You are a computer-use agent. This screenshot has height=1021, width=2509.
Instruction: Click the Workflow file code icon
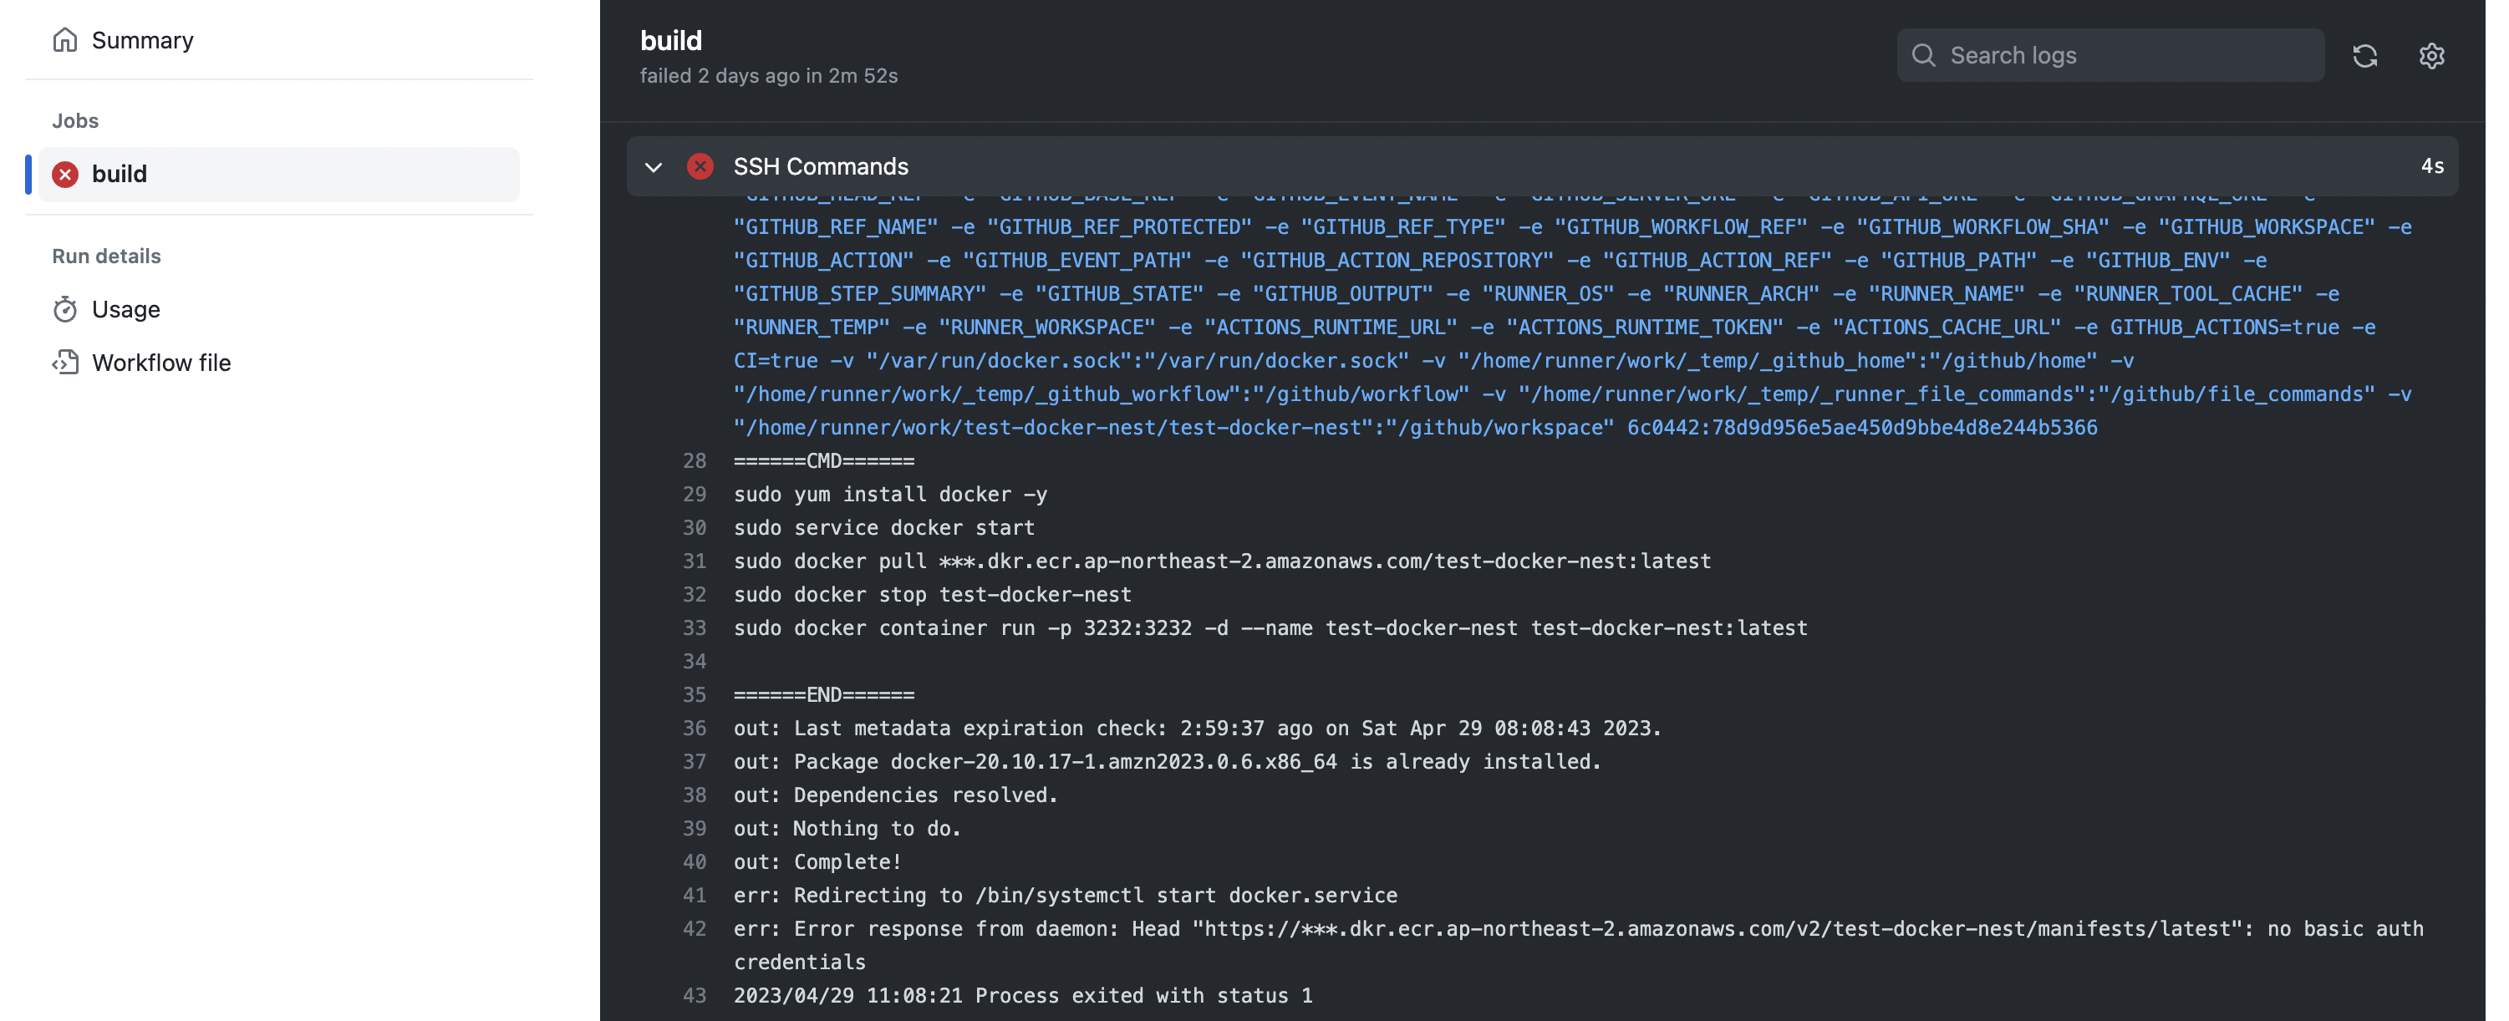[64, 363]
